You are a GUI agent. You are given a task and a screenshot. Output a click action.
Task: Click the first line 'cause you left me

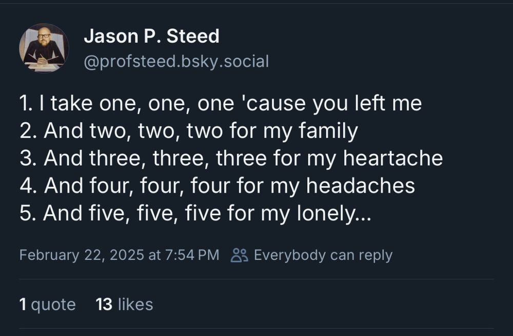click(221, 104)
